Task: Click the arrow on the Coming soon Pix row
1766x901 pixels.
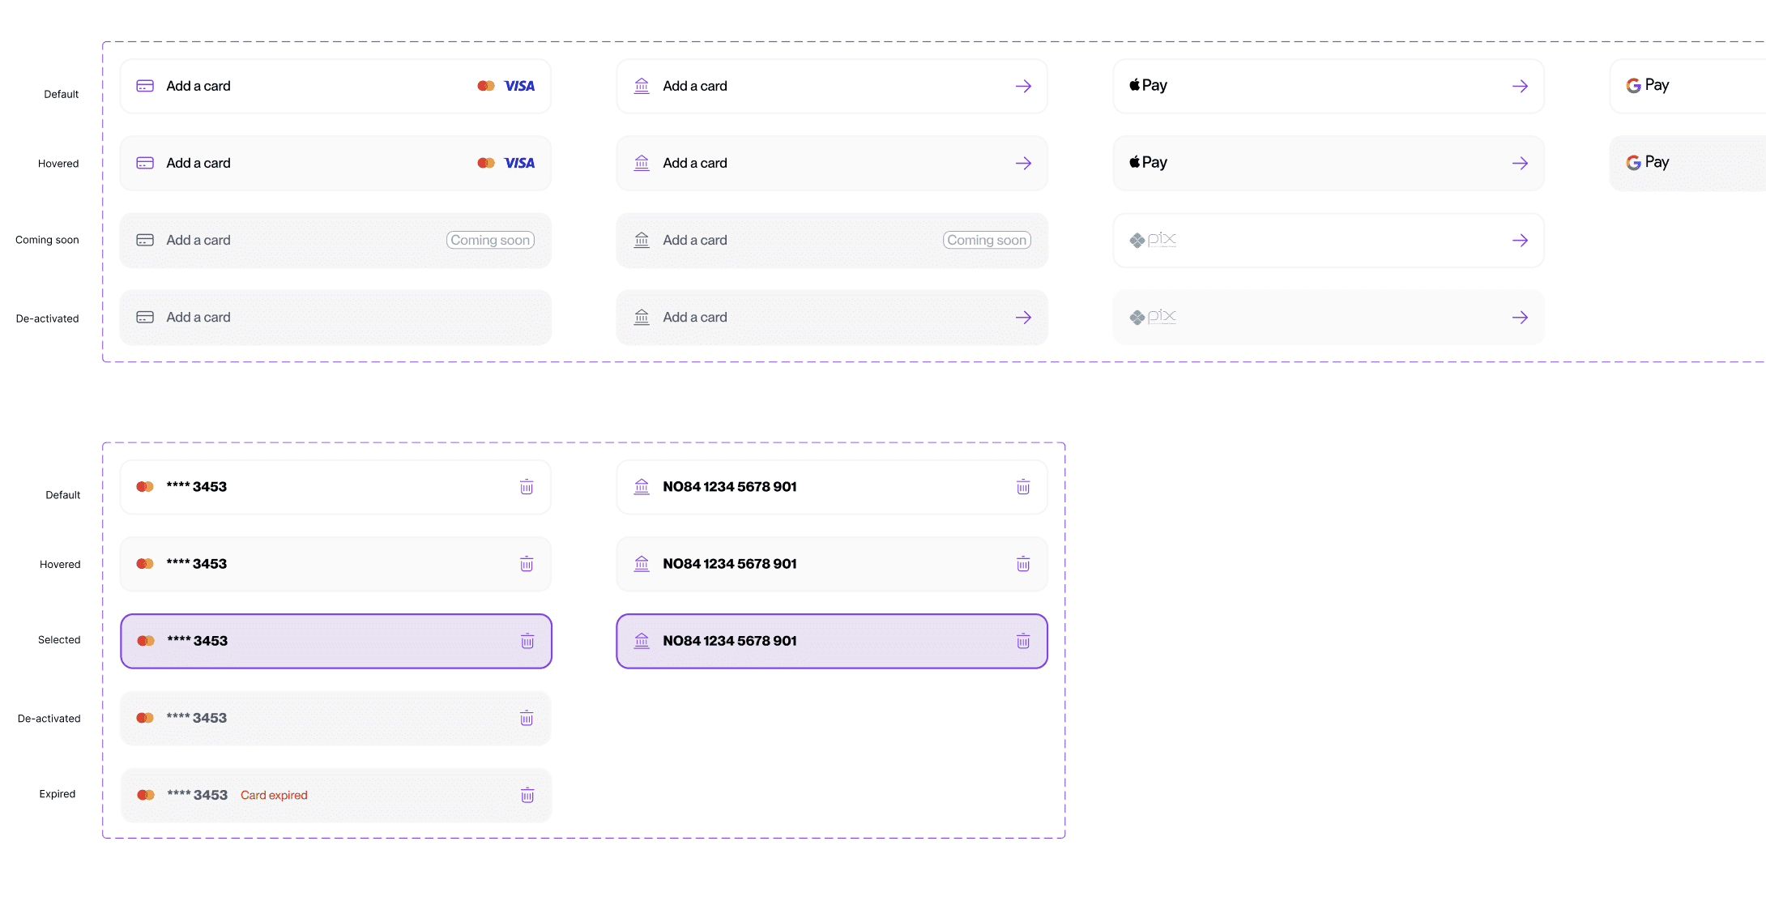Action: click(x=1520, y=240)
